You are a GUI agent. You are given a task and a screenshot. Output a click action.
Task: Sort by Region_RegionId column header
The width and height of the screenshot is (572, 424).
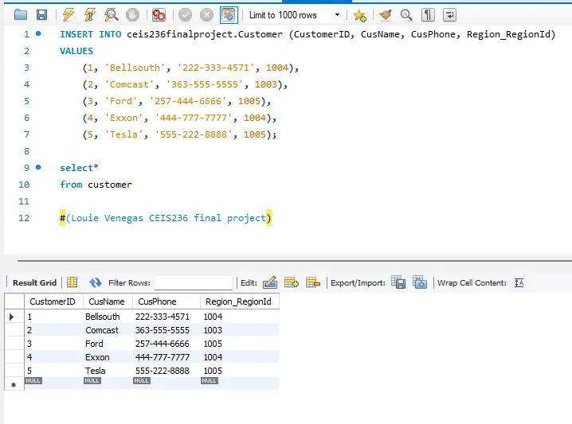[238, 301]
